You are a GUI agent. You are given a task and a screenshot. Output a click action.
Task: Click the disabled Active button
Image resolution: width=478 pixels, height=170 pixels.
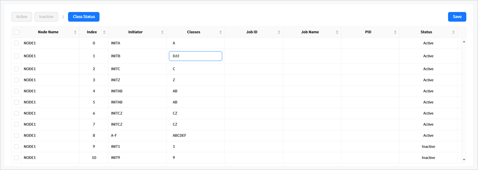tap(22, 17)
